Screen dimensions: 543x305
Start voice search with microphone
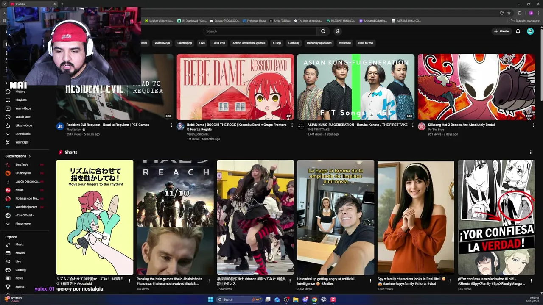(338, 31)
